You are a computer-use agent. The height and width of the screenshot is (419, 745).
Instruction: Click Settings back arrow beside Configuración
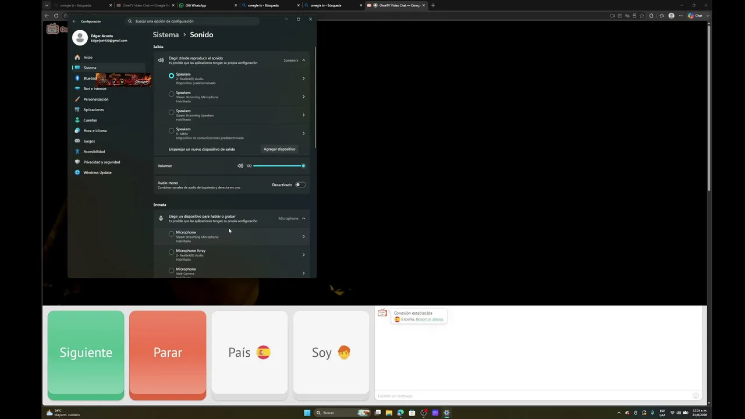pyautogui.click(x=74, y=21)
